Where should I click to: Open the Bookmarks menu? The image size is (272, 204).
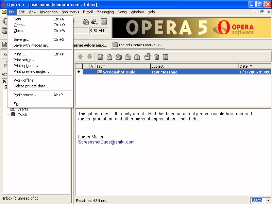[x=70, y=12]
